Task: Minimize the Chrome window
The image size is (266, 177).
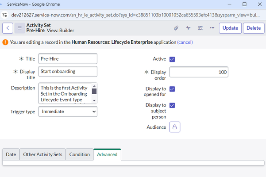Action: pyautogui.click(x=229, y=4)
